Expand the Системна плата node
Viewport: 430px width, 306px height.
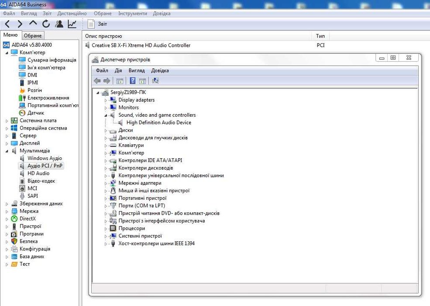coord(7,121)
